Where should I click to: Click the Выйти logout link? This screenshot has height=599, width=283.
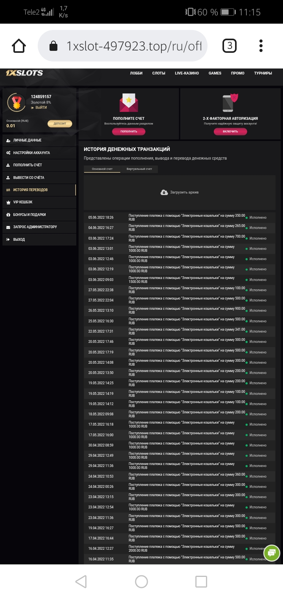click(39, 108)
